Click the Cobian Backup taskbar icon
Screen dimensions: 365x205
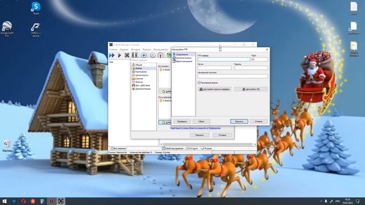61,201
